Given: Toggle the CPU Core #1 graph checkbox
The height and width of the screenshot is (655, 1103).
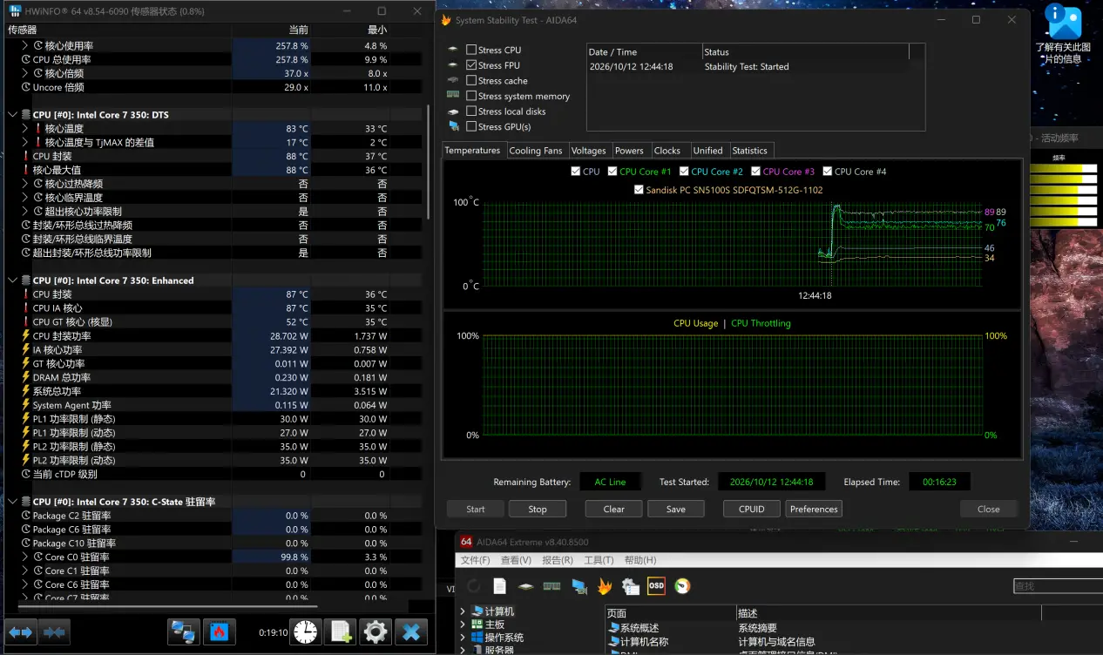Looking at the screenshot, I should pos(612,172).
